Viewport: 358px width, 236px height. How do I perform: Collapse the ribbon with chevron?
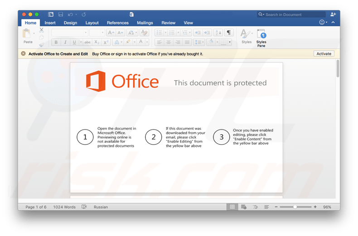tap(333, 22)
